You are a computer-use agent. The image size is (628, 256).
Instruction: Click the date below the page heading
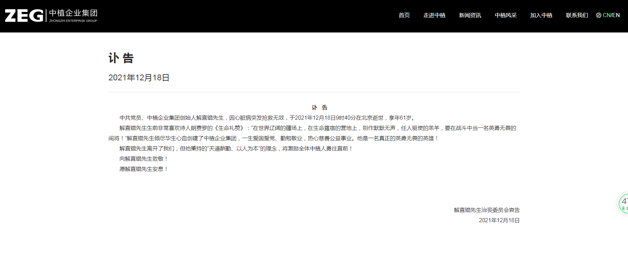click(139, 78)
